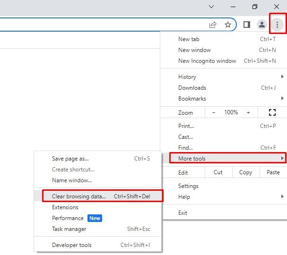Screen dimensions: 287x255
Task: Select Create shortcut... option
Action: (98, 170)
